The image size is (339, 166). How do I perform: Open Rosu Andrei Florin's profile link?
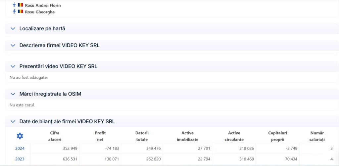[43, 5]
